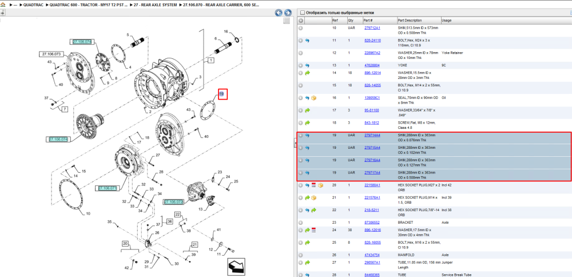Open the kit box icon for 221580A1

(320, 185)
